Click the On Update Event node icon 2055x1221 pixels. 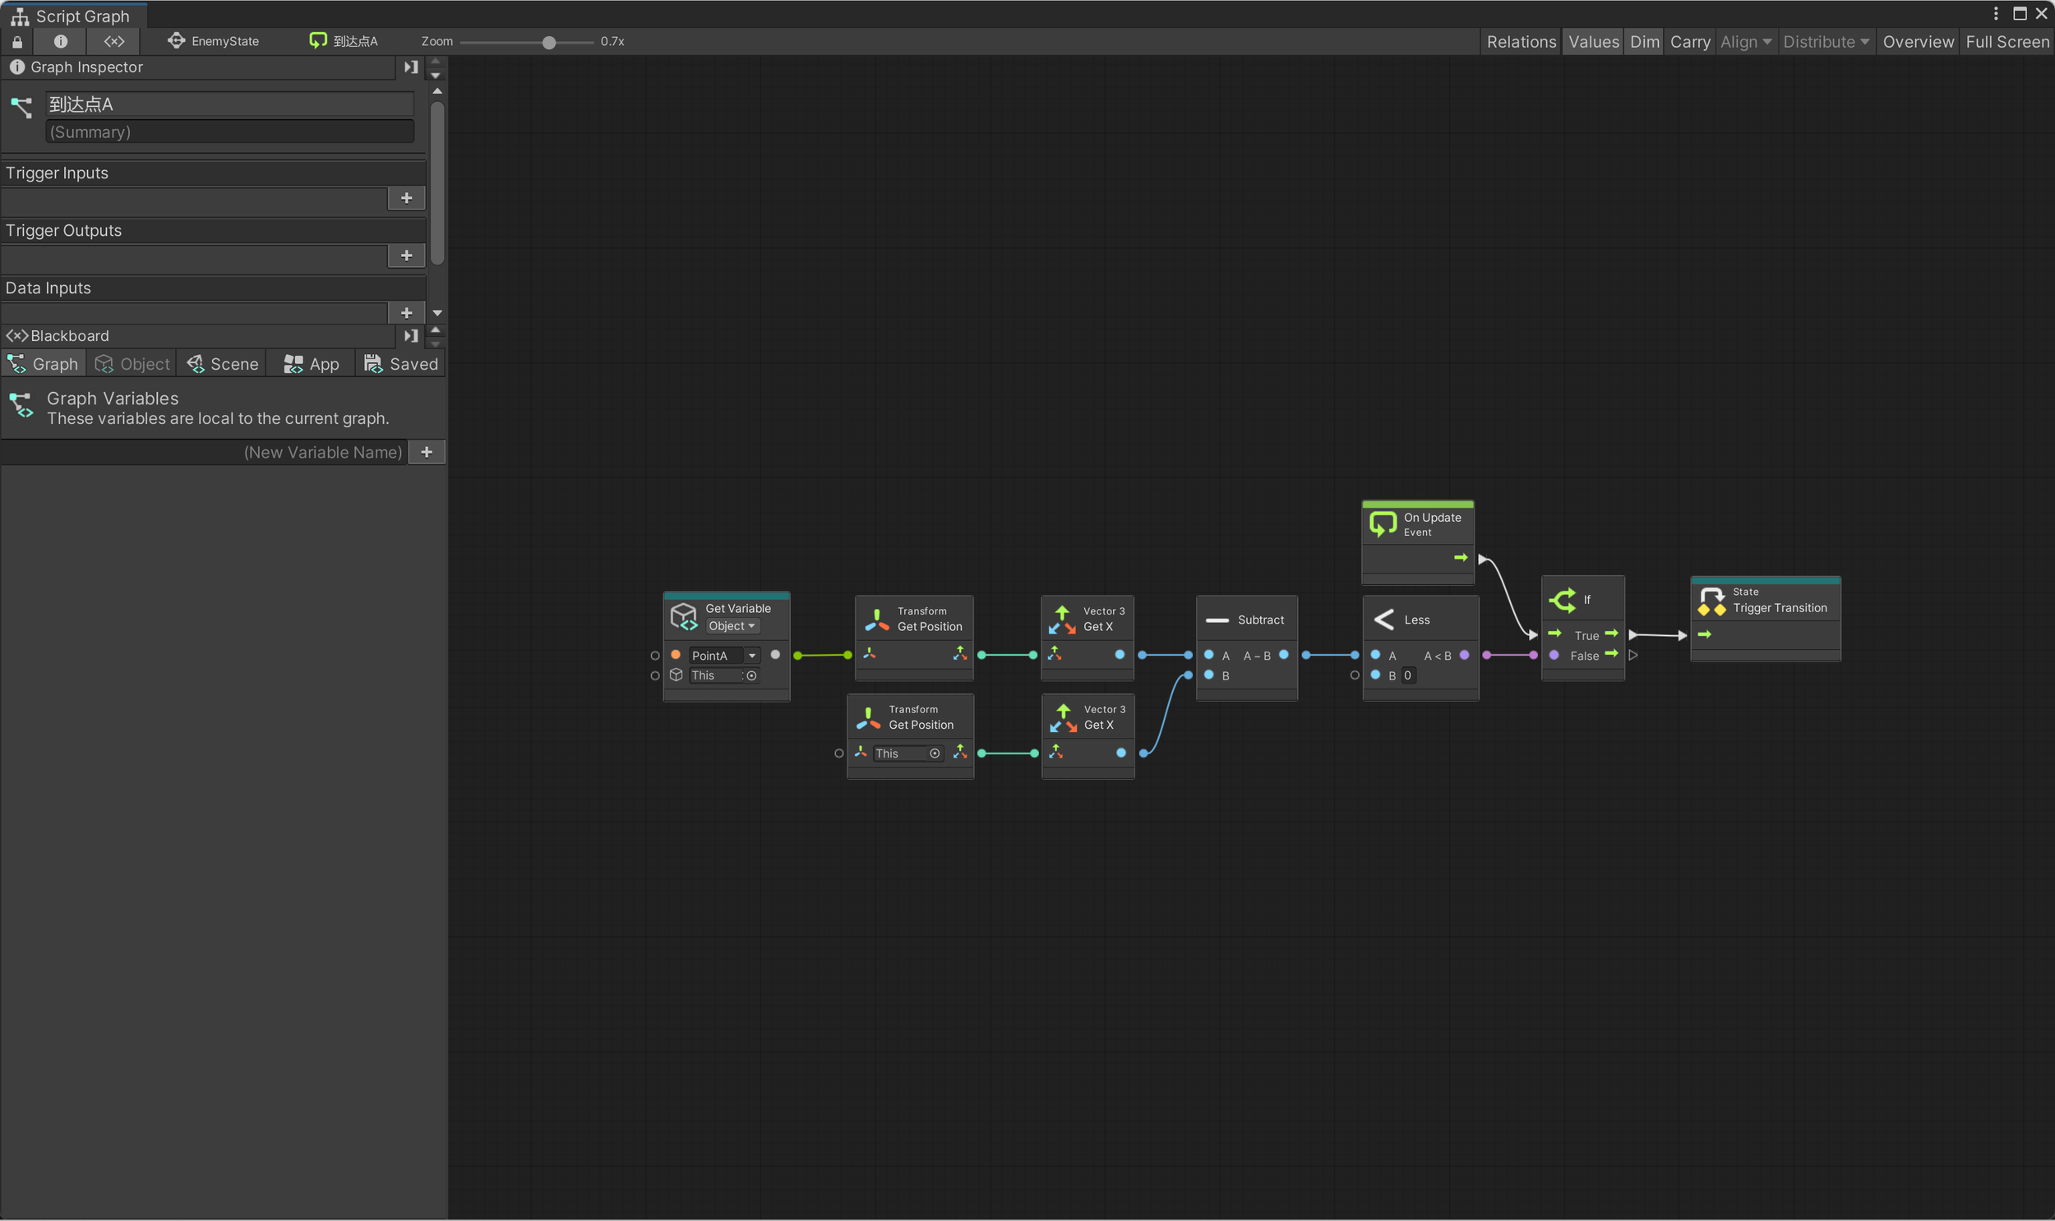click(1383, 524)
